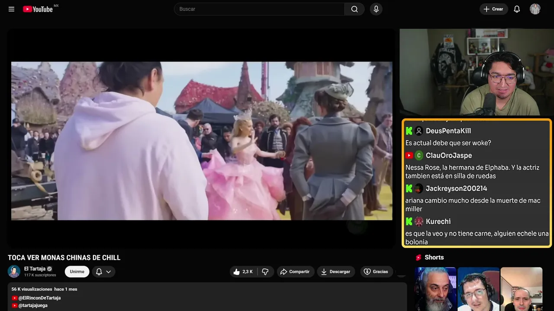This screenshot has width=554, height=311.
Task: Dislike the video with thumbs down
Action: [265, 272]
